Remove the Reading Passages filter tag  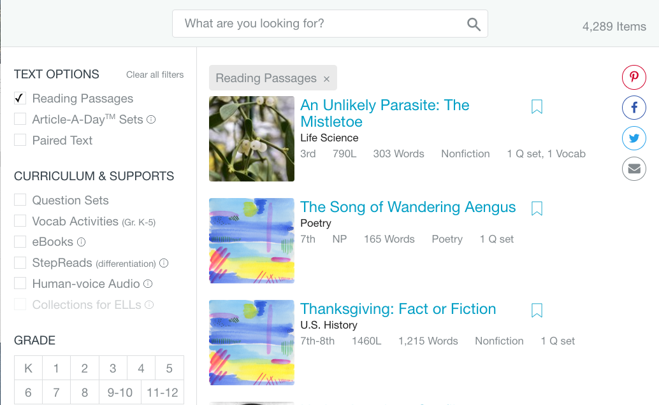pyautogui.click(x=326, y=79)
